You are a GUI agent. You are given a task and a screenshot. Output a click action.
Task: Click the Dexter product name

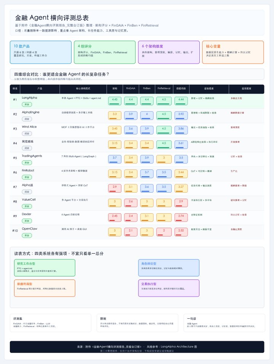pos(27,214)
